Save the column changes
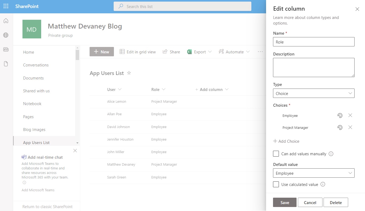The image size is (365, 211). pos(285,202)
